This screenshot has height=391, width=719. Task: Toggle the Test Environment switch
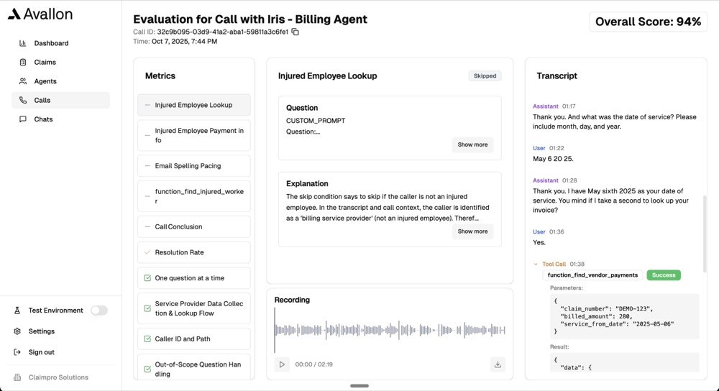pyautogui.click(x=99, y=310)
